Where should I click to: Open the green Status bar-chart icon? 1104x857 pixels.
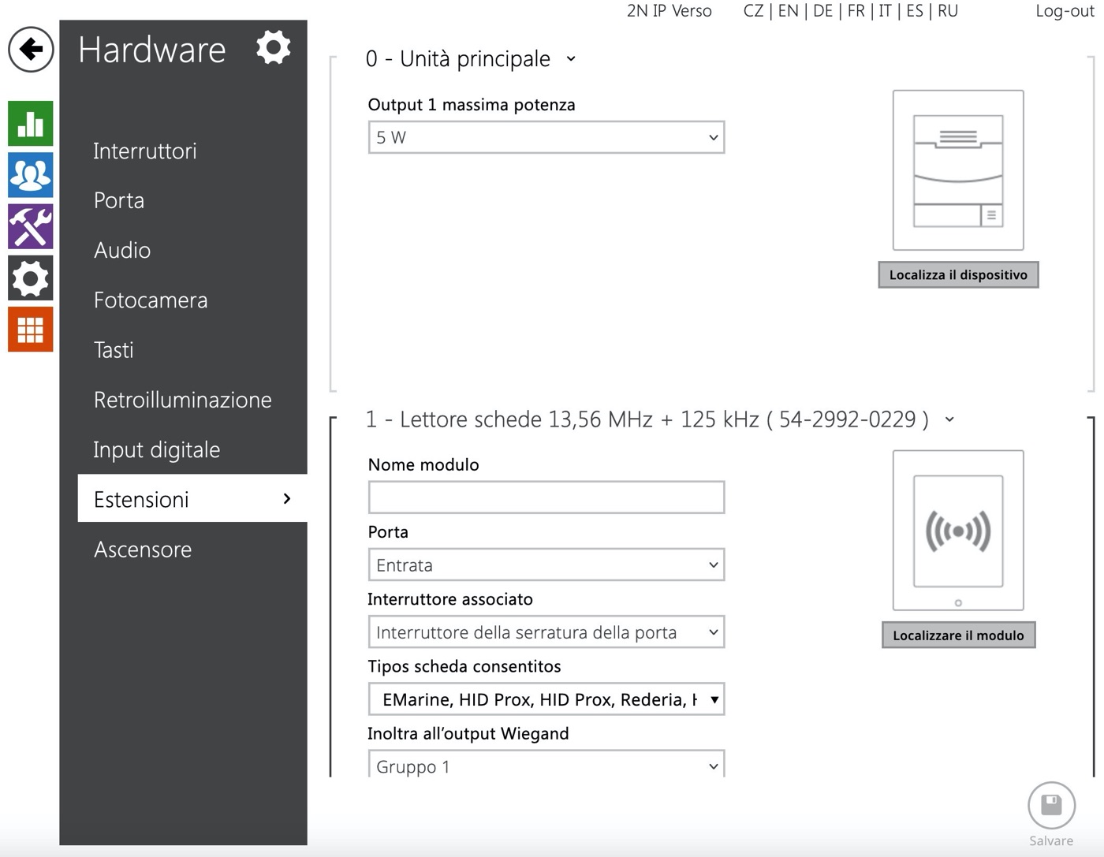(x=31, y=124)
